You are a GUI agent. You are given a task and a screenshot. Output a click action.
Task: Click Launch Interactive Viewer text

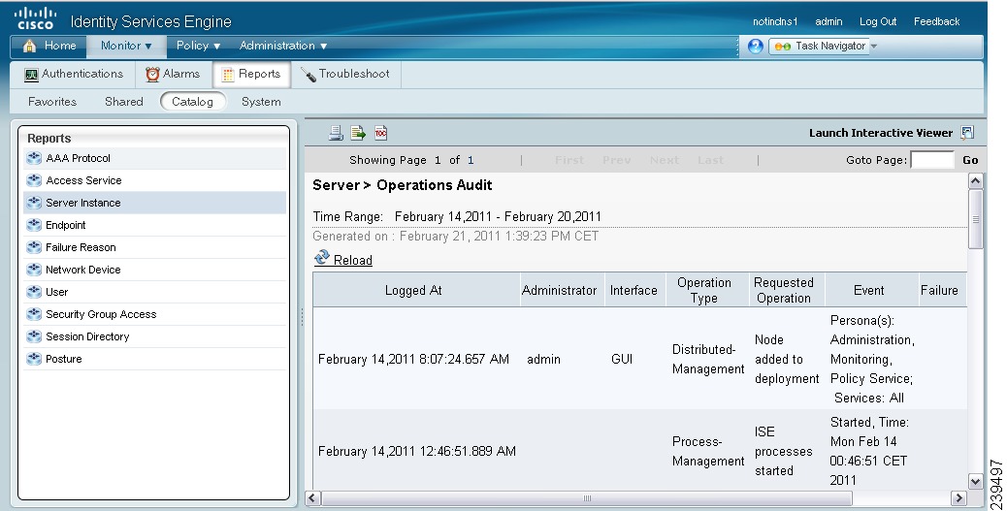881,133
